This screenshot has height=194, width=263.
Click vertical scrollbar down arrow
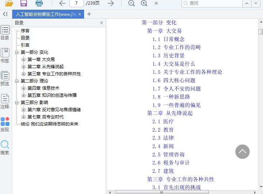[x=261, y=187]
